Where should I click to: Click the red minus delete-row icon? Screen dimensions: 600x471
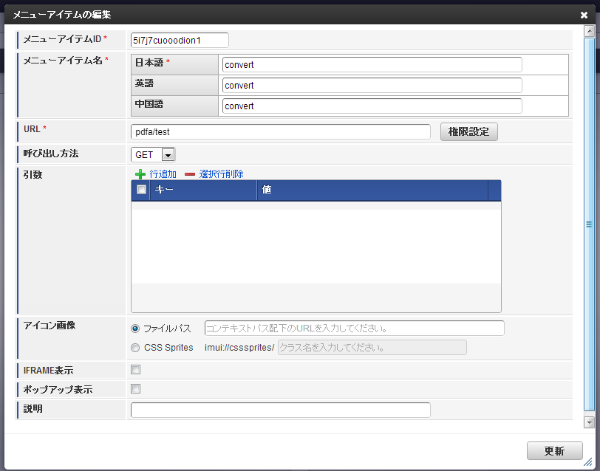coord(190,174)
